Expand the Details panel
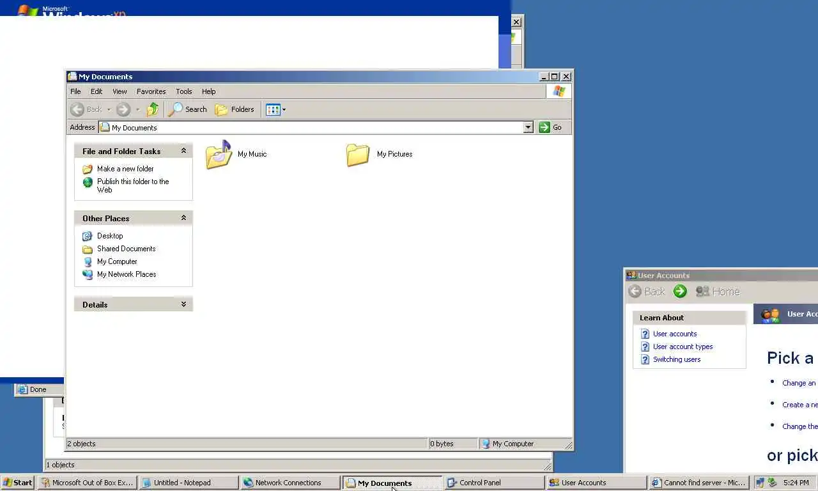The width and height of the screenshot is (818, 491). pyautogui.click(x=183, y=304)
